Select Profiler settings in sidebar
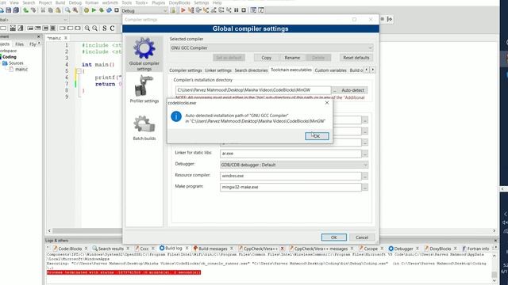The image size is (508, 285). (x=144, y=89)
